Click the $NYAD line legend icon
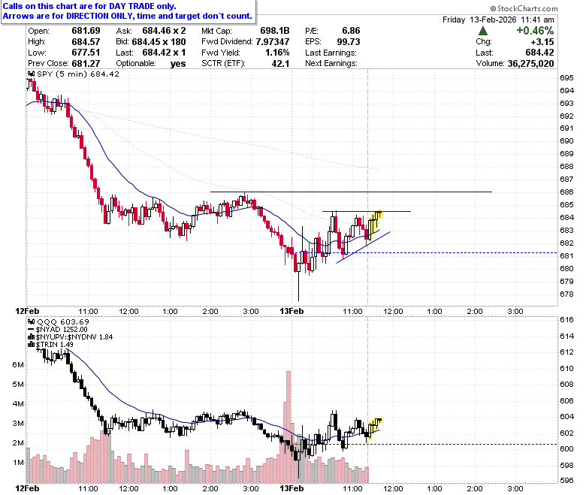 (32, 330)
